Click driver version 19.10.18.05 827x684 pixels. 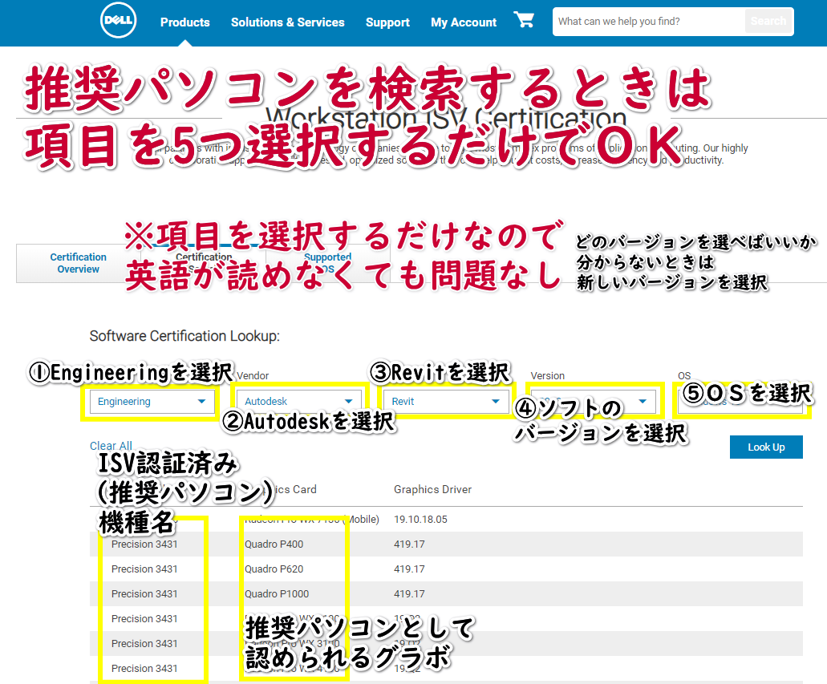420,520
